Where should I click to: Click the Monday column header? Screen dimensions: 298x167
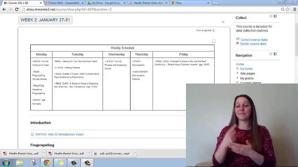[41, 54]
